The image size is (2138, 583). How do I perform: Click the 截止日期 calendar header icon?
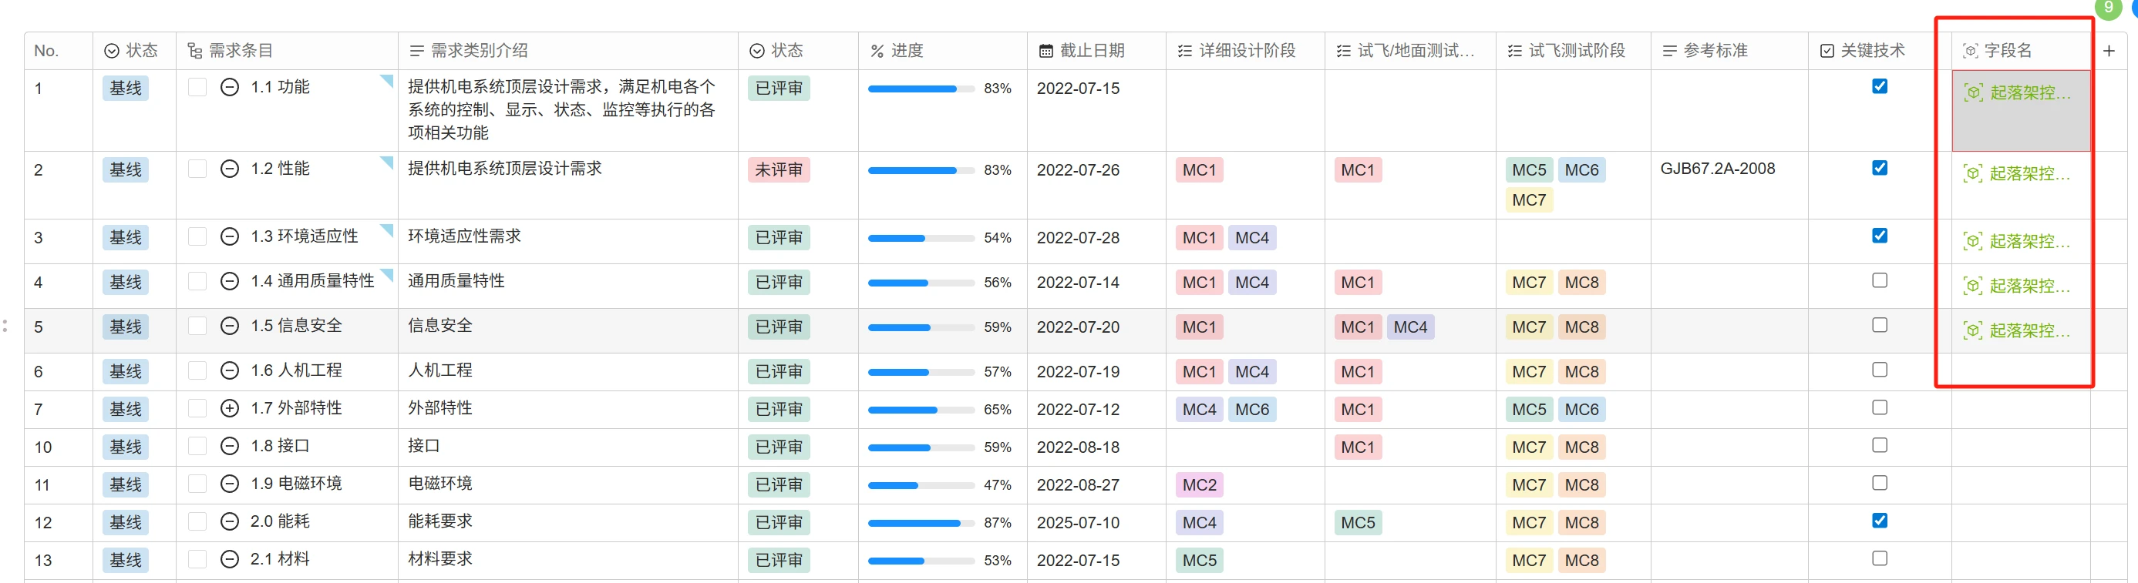[1045, 51]
